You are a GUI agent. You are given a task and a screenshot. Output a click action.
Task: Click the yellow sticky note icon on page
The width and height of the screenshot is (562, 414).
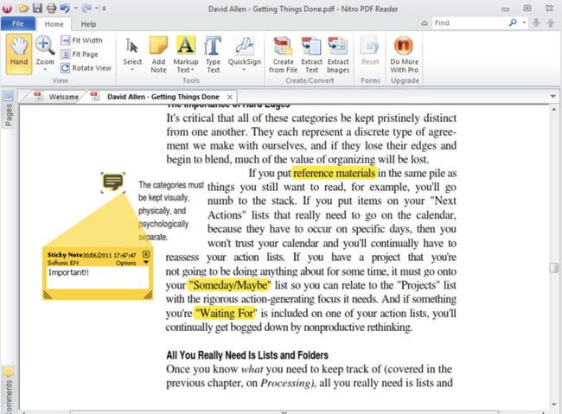coord(112,182)
